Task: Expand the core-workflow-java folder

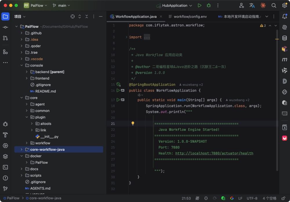Action: click(22, 150)
